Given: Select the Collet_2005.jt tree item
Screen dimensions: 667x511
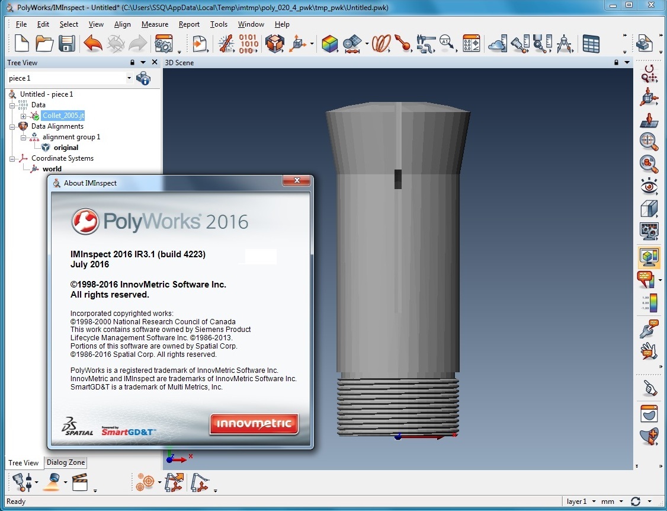Looking at the screenshot, I should tap(63, 116).
